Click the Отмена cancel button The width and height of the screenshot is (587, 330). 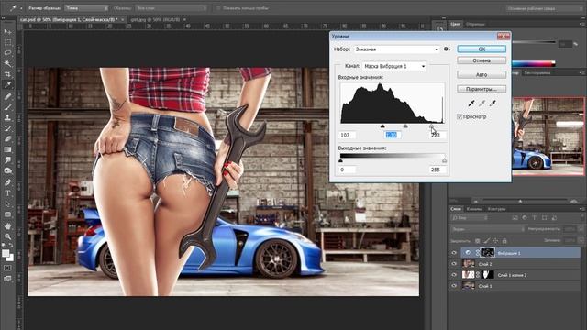(x=482, y=60)
